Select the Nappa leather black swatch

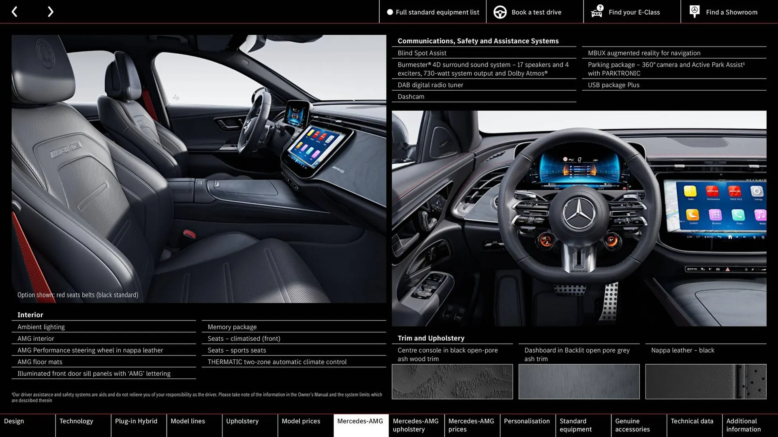coord(705,381)
